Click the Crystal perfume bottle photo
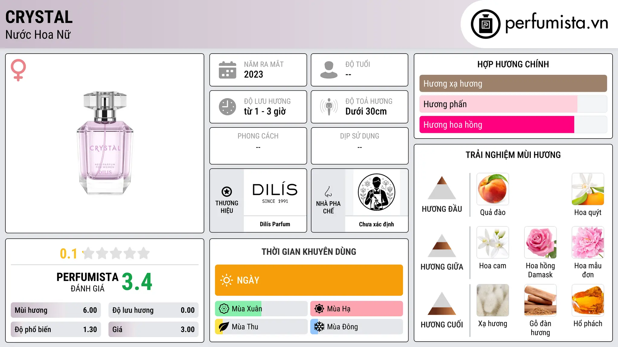Viewport: 618px width, 347px height. tap(105, 143)
